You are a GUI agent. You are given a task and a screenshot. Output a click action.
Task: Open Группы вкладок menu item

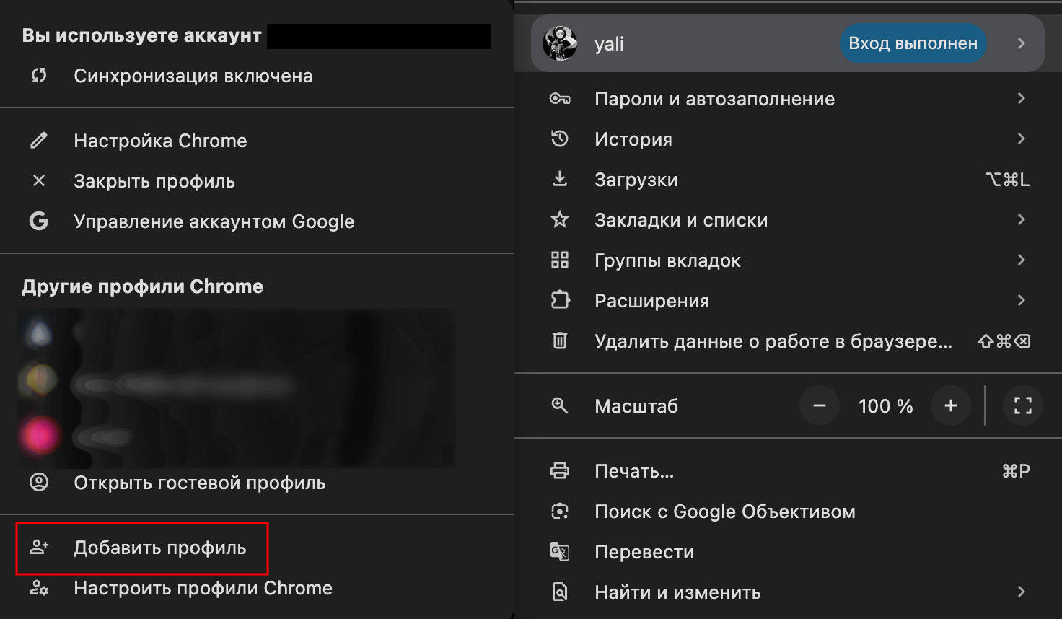[x=788, y=260]
